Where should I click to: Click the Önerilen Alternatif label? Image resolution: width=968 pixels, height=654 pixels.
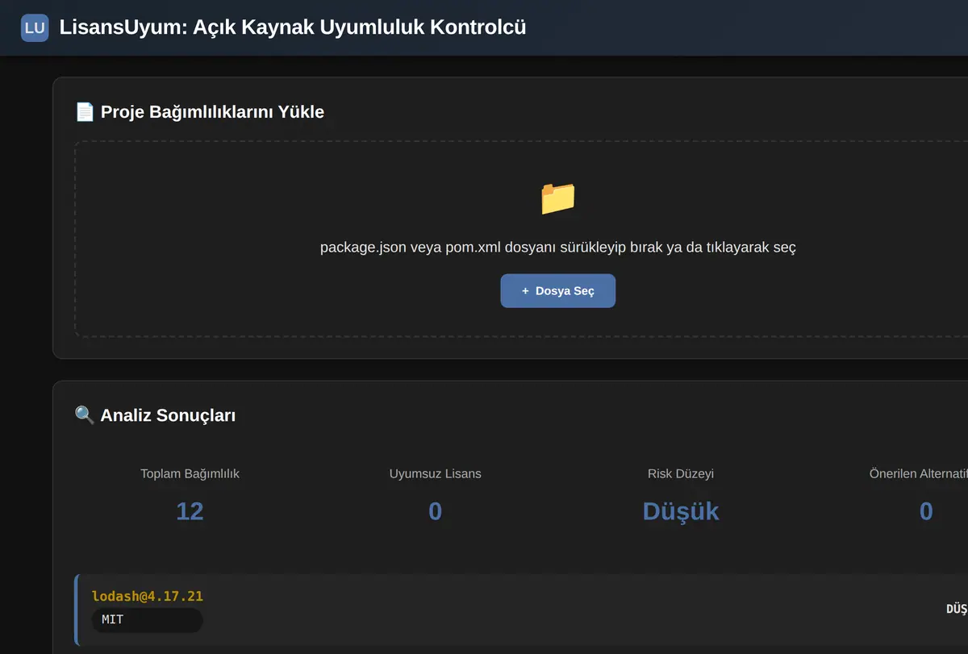coord(918,473)
